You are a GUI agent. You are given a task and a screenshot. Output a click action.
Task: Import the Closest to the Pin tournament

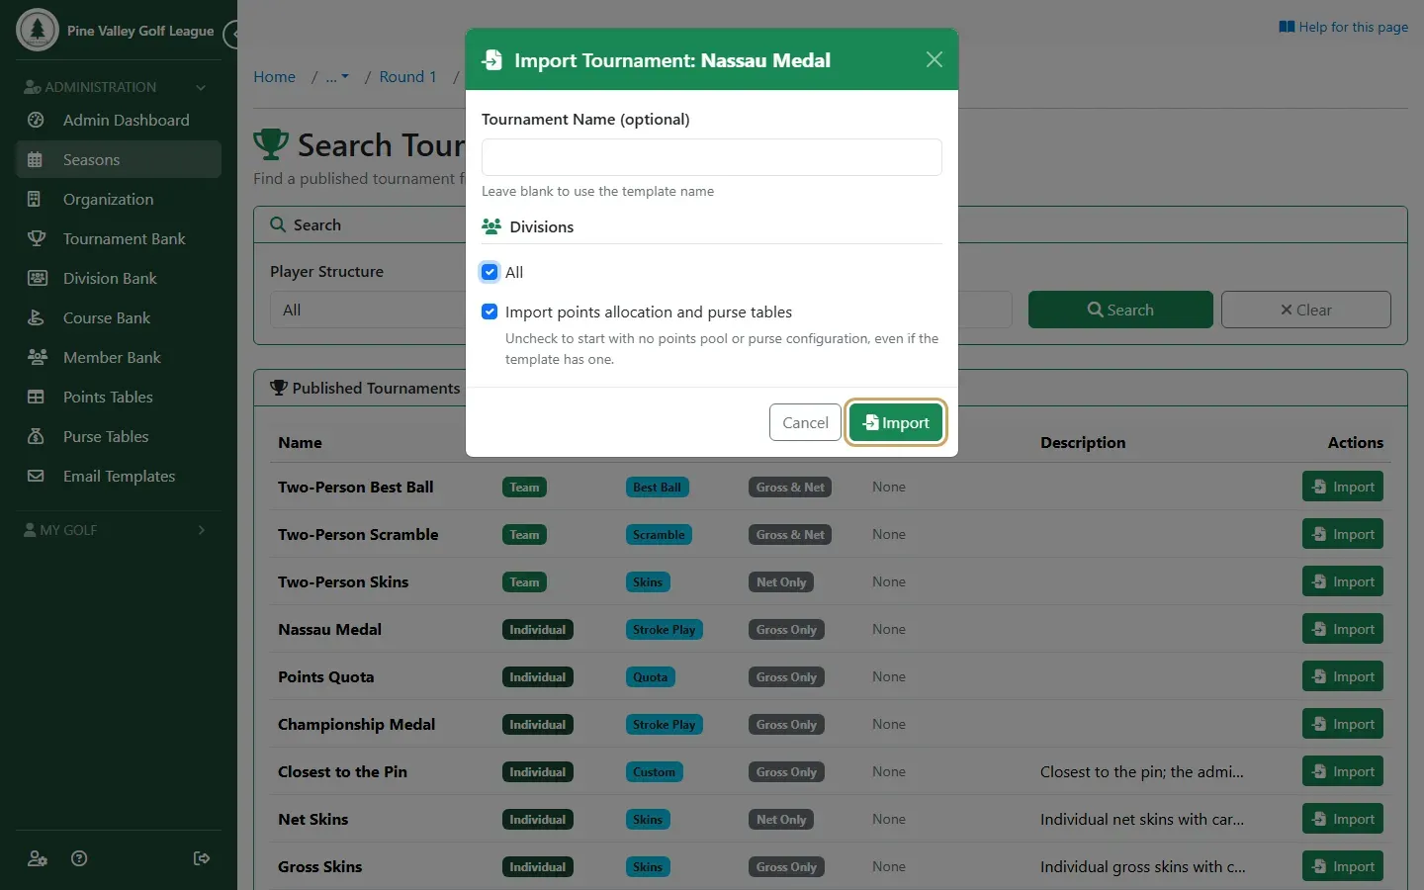(1343, 771)
